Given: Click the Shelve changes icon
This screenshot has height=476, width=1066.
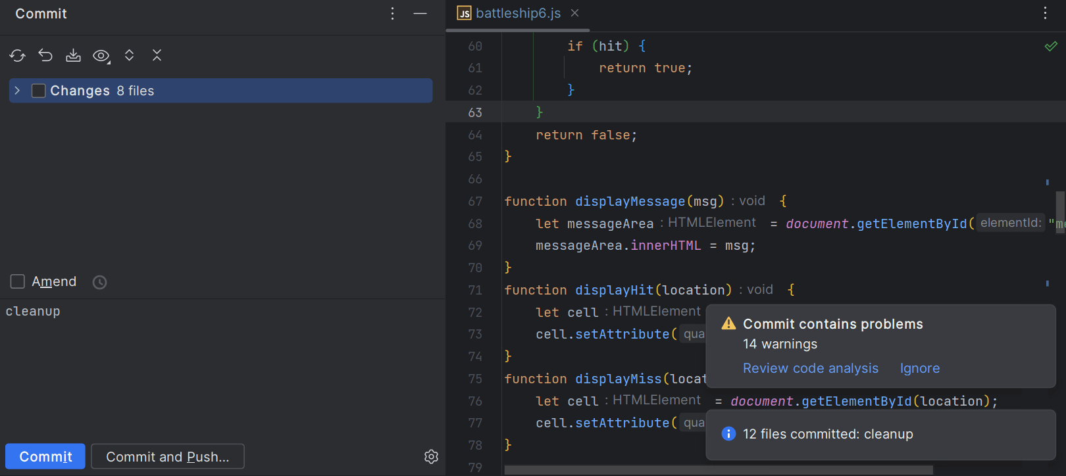Looking at the screenshot, I should point(73,56).
